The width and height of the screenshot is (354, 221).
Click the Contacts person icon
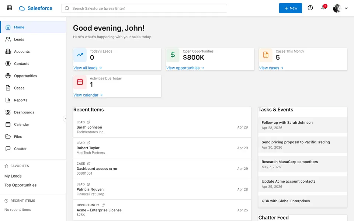(8, 64)
